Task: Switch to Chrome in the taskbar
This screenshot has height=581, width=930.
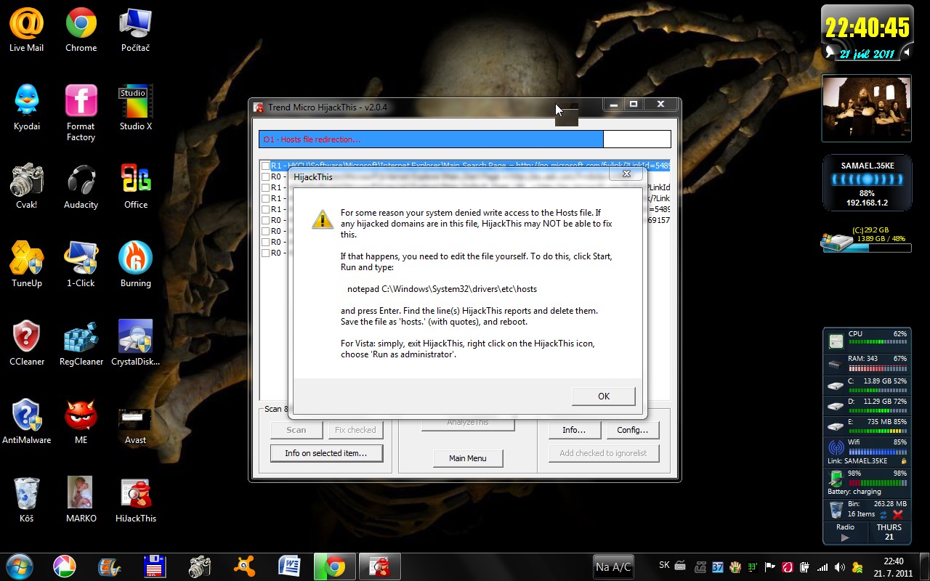Action: (x=334, y=566)
